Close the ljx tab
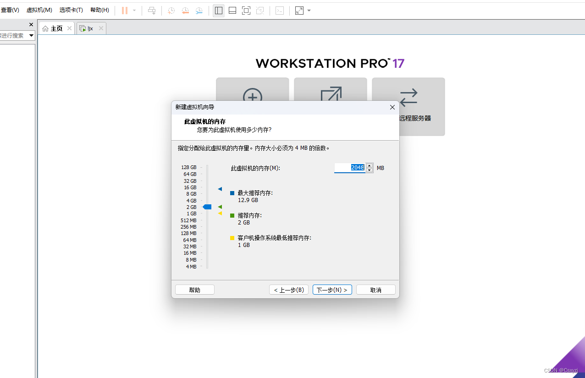Viewport: 585px width, 378px height. (x=101, y=28)
